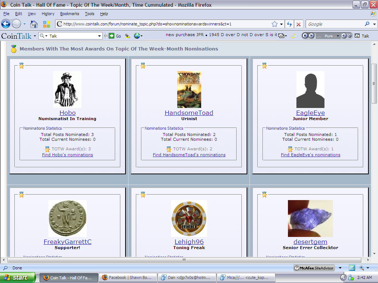Click the radio player volume speaker icon

click(x=344, y=36)
